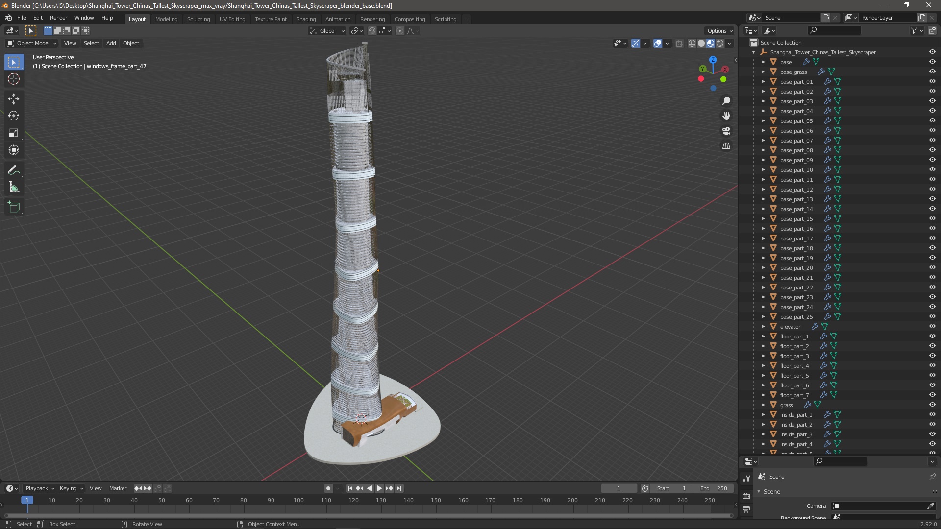Switch to rendered viewport shading

point(720,43)
